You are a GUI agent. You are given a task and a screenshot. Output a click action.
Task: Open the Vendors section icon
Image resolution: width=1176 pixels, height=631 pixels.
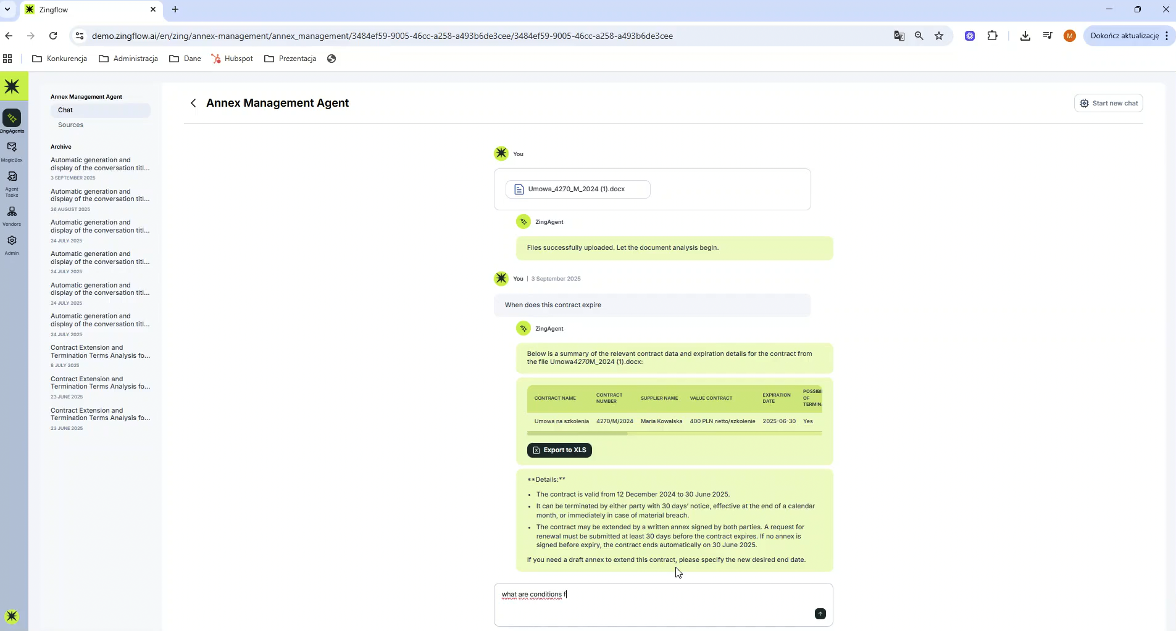(x=12, y=212)
